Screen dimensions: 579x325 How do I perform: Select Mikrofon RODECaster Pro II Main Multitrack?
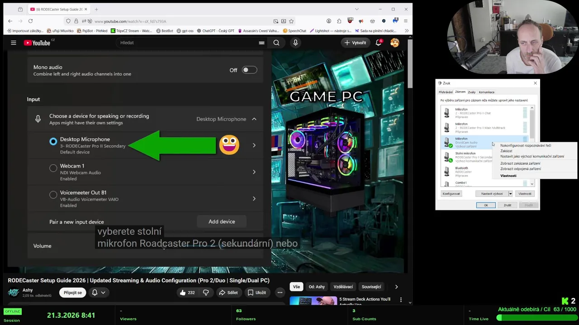tap(484, 128)
